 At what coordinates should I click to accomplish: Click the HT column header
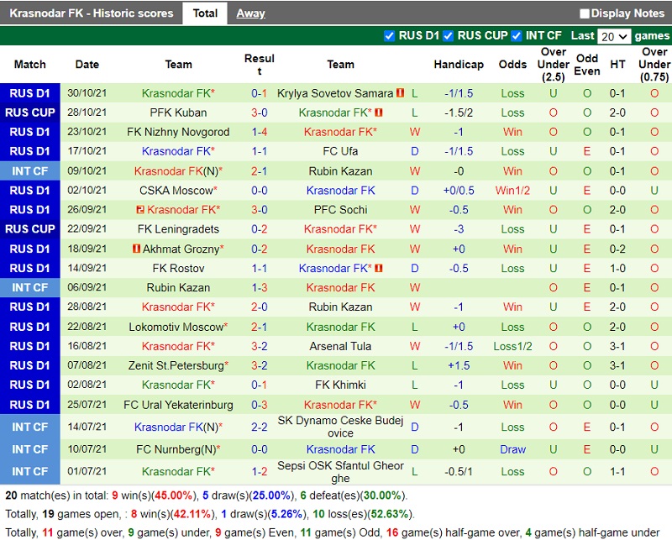pos(617,65)
